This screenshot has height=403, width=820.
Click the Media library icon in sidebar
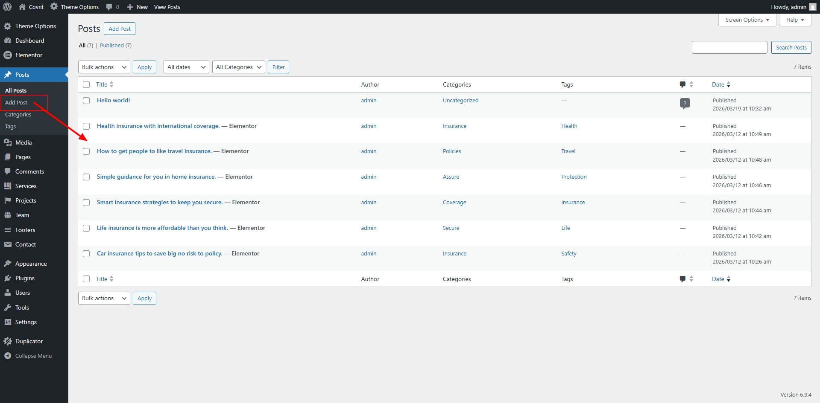click(8, 142)
